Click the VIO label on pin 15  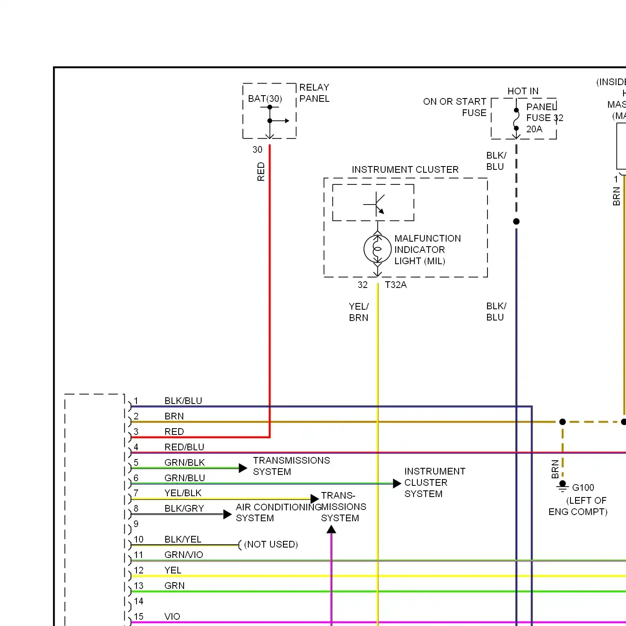[x=172, y=616]
